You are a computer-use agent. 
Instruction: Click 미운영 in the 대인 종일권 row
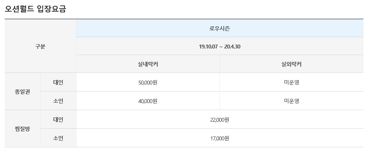[291, 82]
